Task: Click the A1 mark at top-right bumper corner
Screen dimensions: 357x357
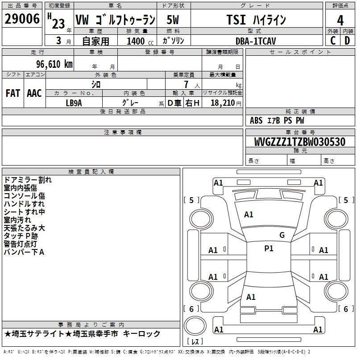Action: point(318,183)
